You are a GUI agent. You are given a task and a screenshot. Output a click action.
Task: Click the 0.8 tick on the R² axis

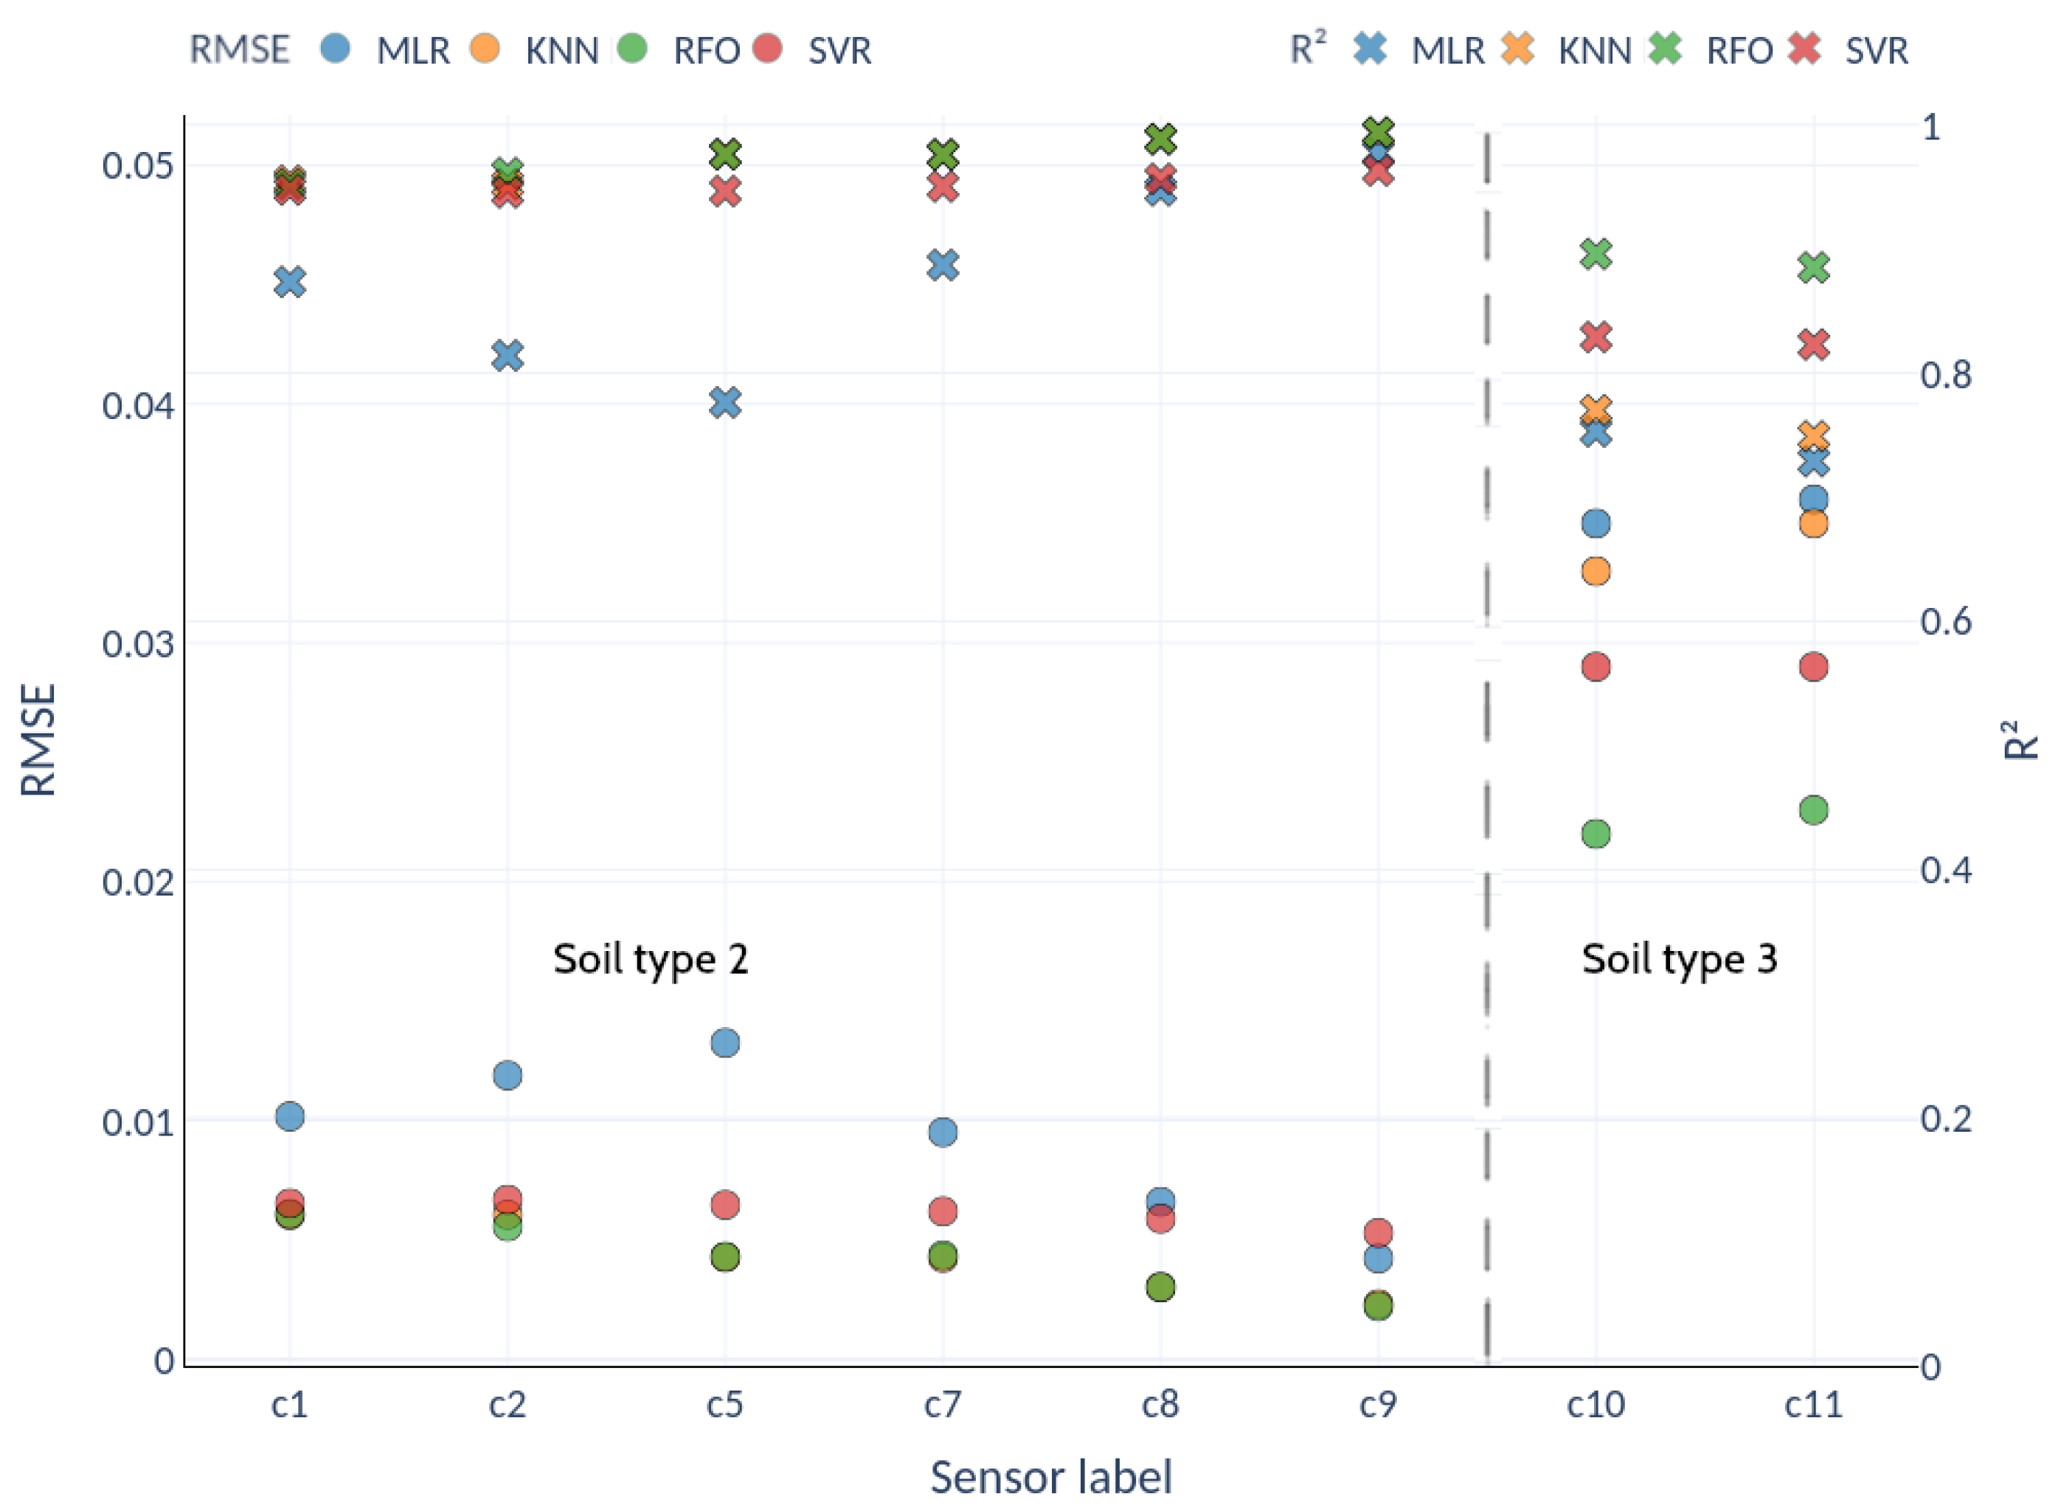[1946, 375]
